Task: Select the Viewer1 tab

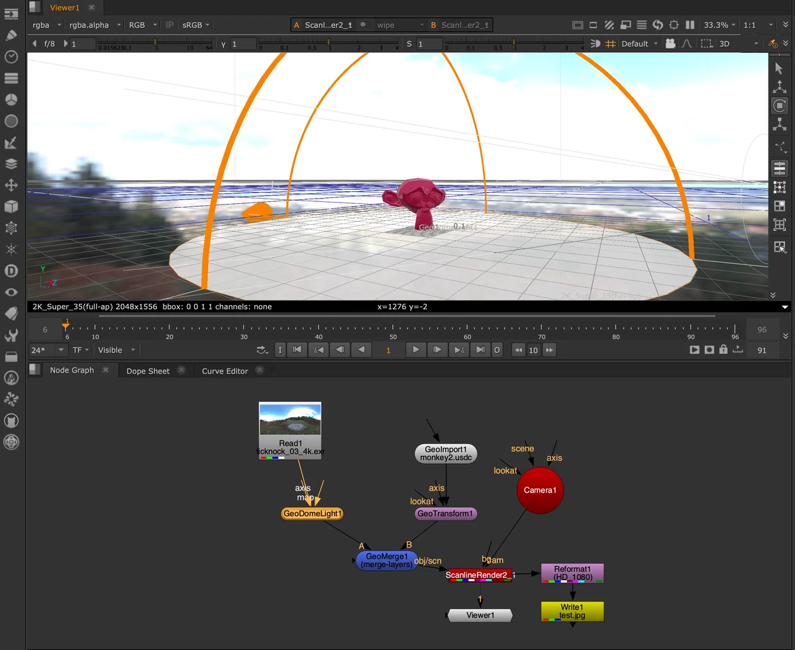Action: 64,8
